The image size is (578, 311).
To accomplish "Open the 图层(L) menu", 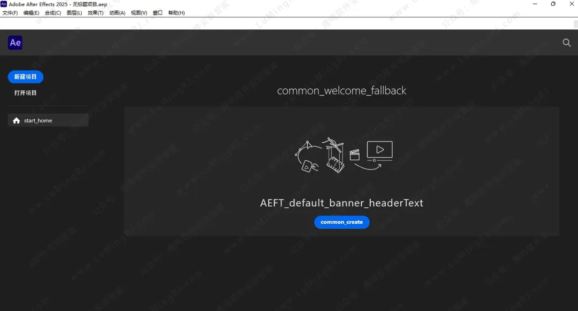I will coord(74,13).
